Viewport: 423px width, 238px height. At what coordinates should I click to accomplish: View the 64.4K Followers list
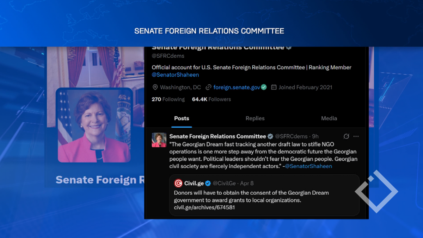point(211,99)
